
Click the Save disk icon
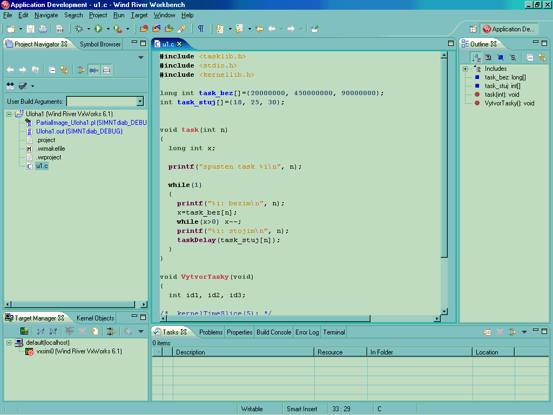31,29
